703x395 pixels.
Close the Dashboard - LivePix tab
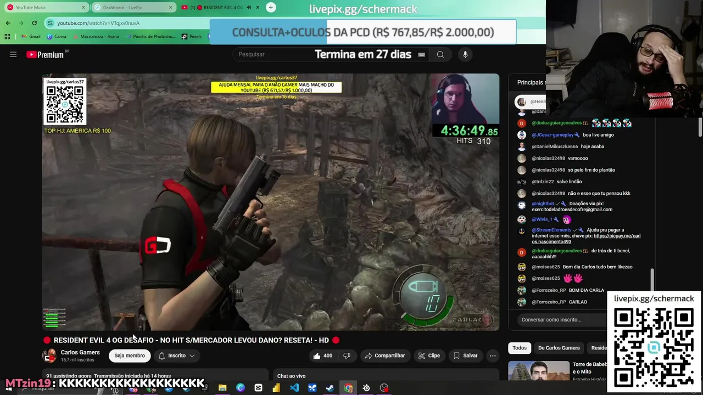point(171,8)
